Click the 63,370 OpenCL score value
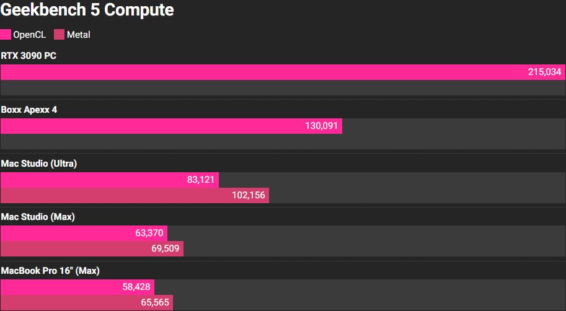 148,234
